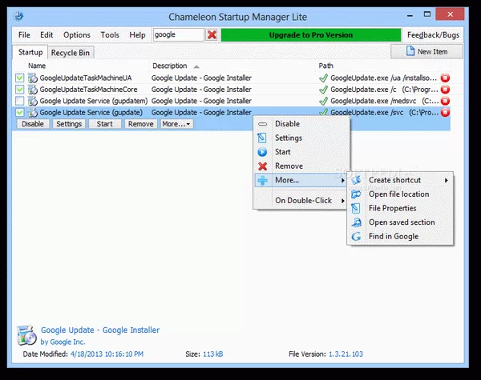Click the search field containing google
Screen dimensions: 481x380
[x=176, y=35]
